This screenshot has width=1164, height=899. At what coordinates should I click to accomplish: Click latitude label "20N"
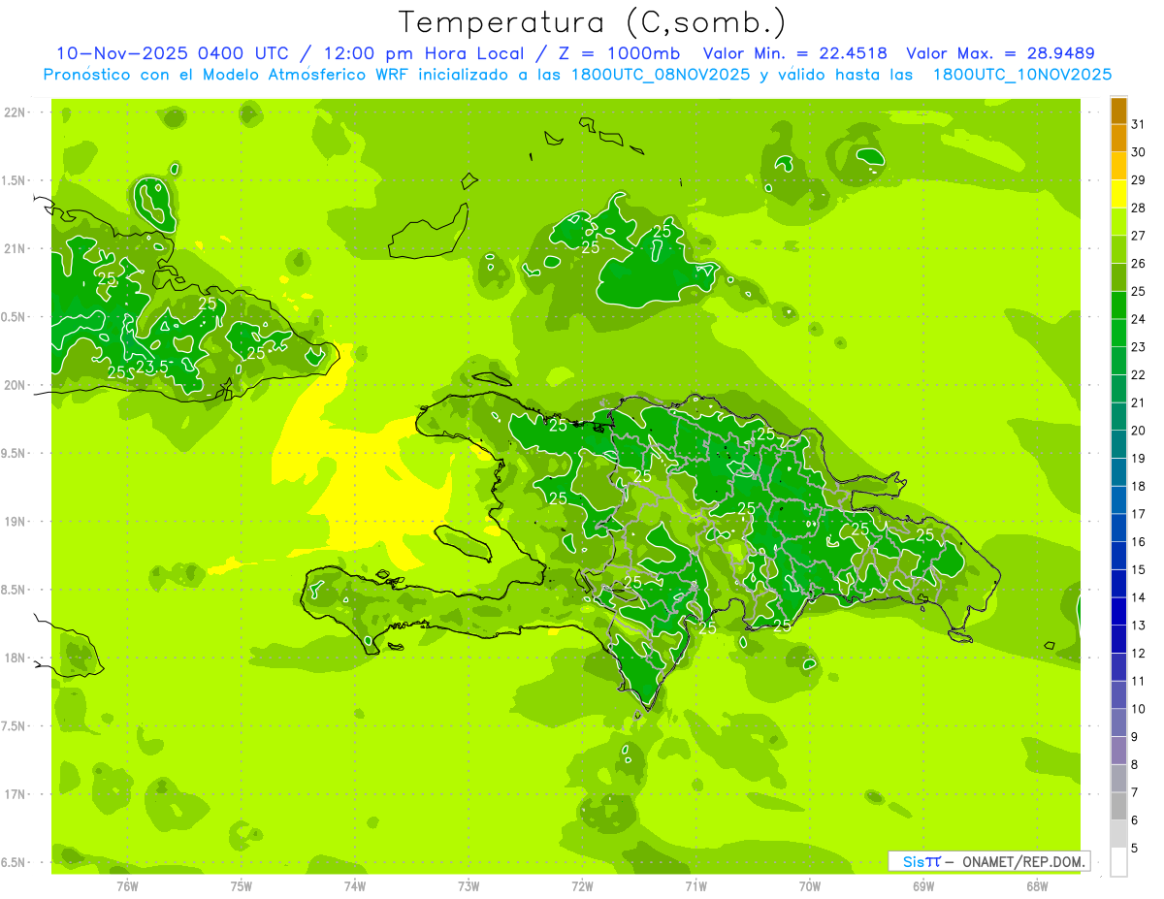16,385
